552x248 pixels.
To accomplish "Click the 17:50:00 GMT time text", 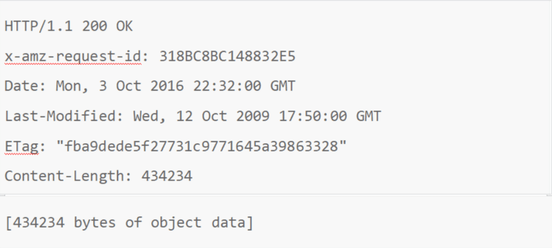I will tap(330, 116).
